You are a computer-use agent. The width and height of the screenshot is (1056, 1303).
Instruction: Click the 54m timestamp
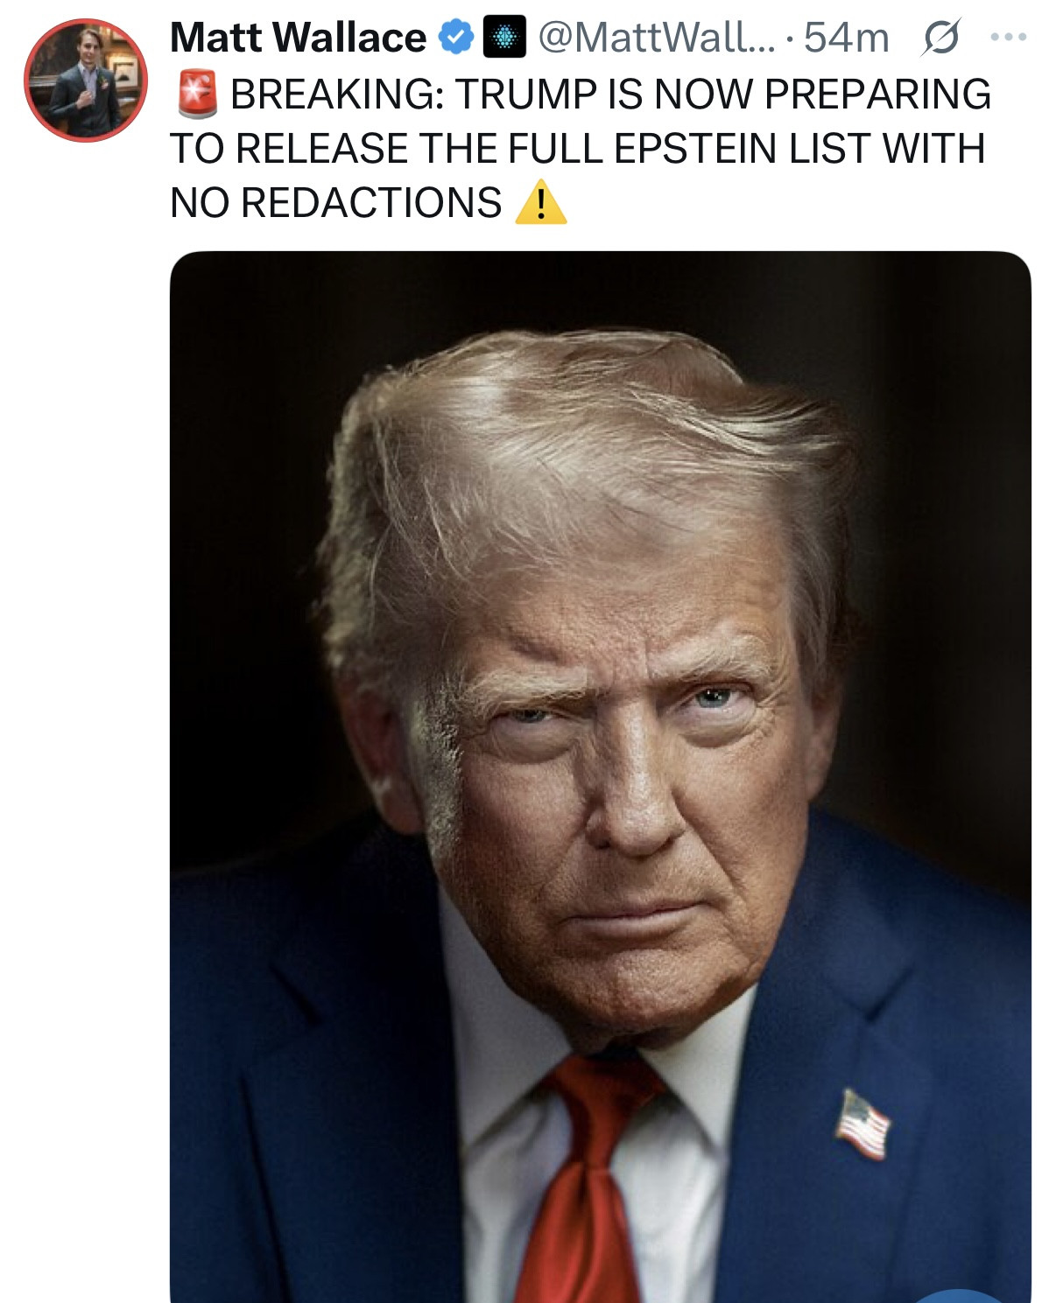tap(846, 38)
